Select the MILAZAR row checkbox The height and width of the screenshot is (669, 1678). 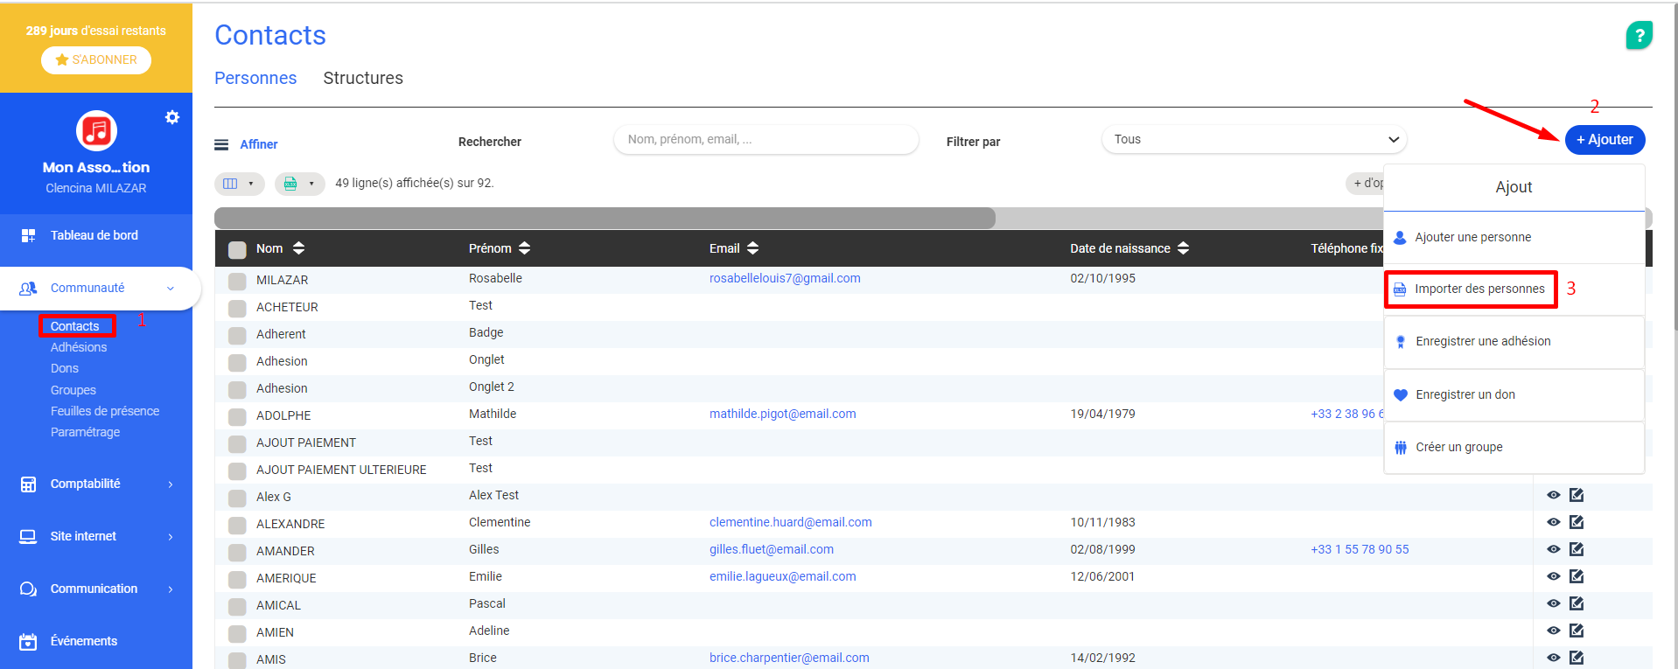(x=237, y=282)
